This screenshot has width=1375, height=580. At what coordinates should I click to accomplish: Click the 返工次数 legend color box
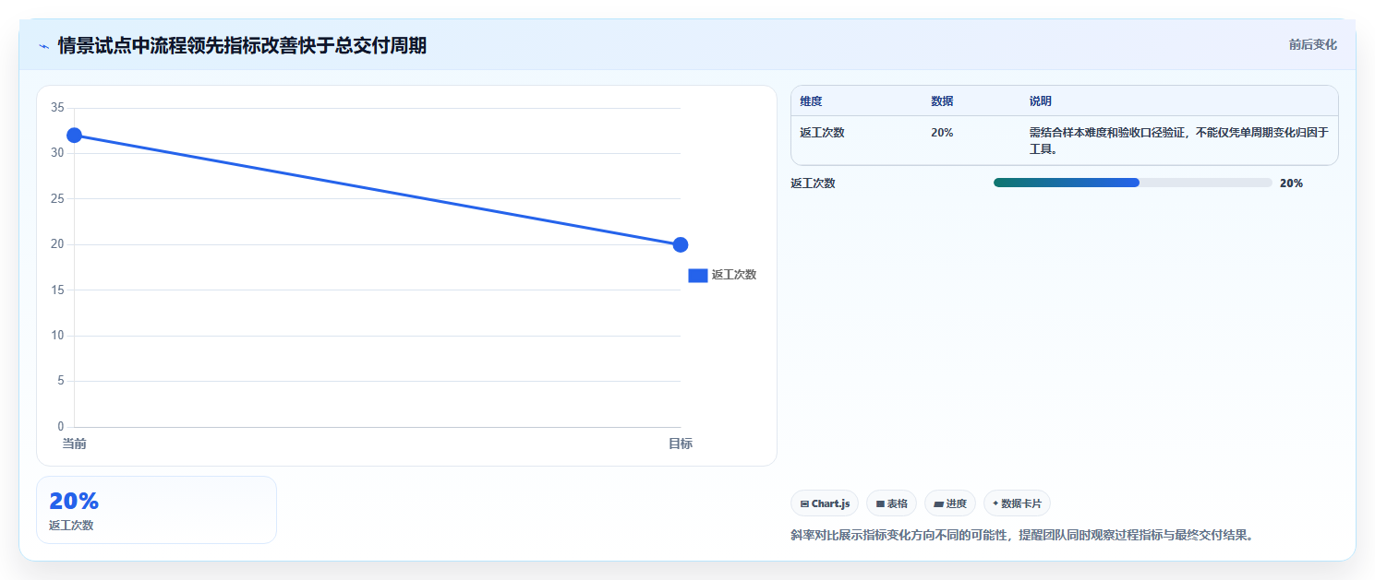[698, 275]
